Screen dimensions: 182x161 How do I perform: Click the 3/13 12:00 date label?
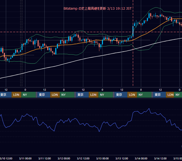coord(122,158)
